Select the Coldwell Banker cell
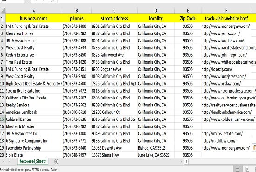This screenshot has width=256, height=172. coord(34,119)
